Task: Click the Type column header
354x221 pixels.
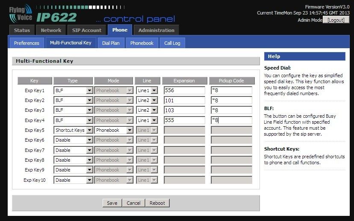Action: coord(73,81)
